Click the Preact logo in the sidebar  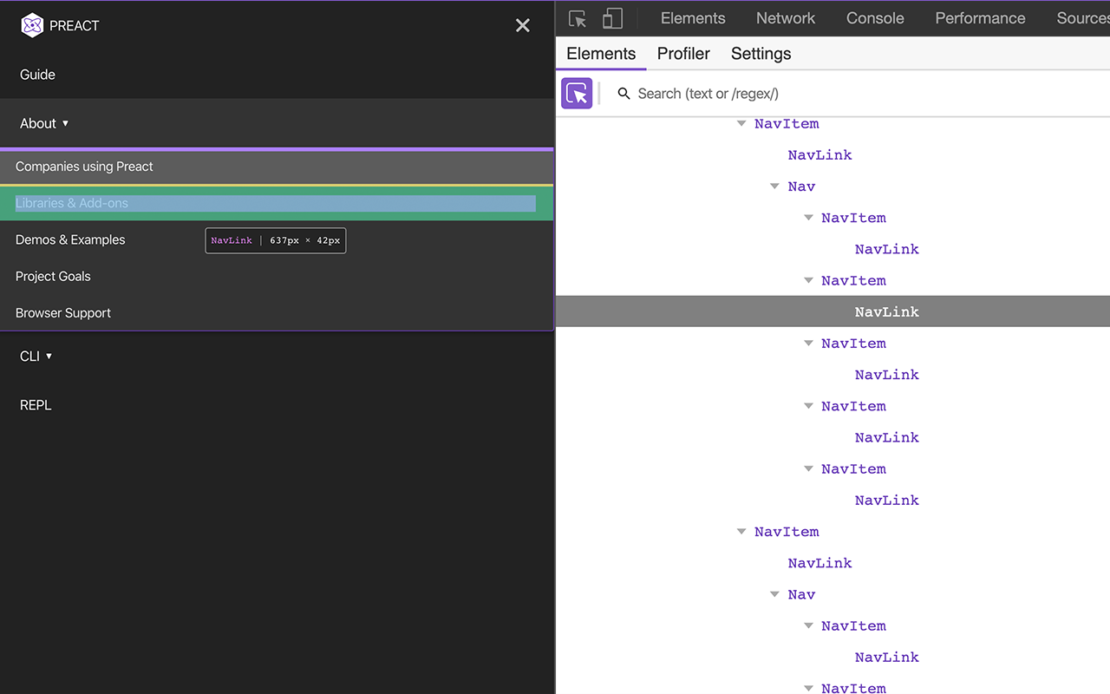pos(32,25)
